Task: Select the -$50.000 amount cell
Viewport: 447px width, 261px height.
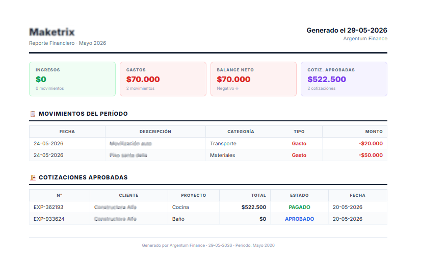Action: point(355,155)
